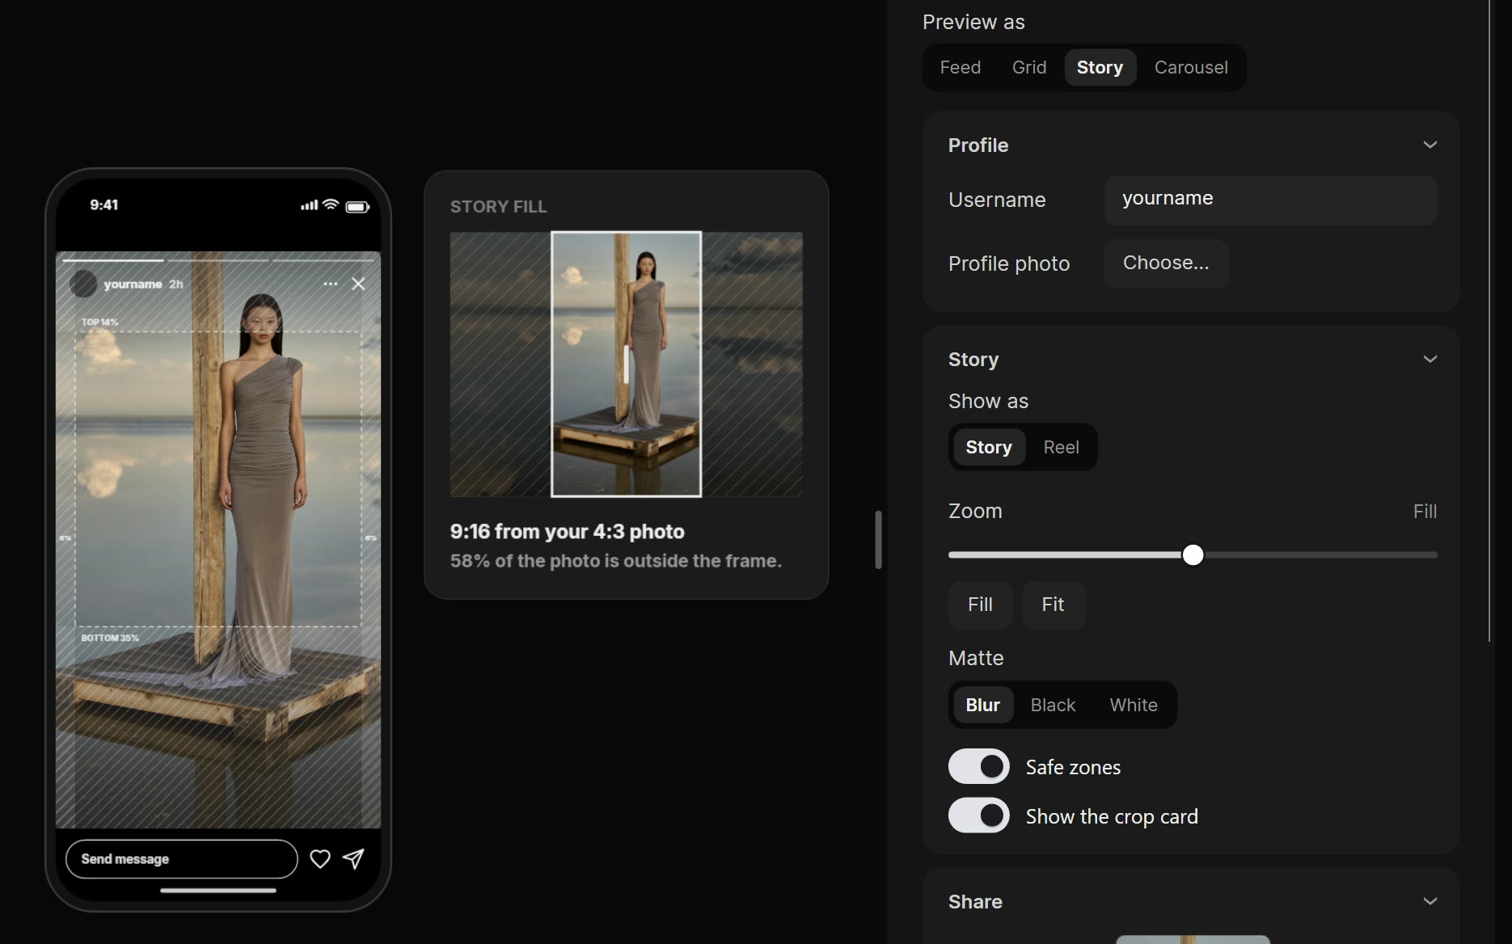Select Reel under Show as
This screenshot has width=1512, height=944.
click(1061, 447)
